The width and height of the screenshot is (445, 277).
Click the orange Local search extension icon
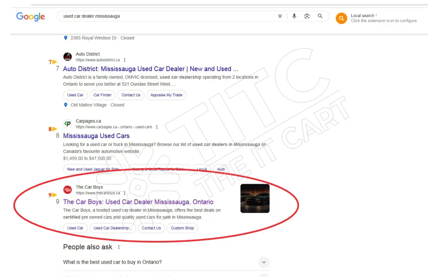[341, 18]
